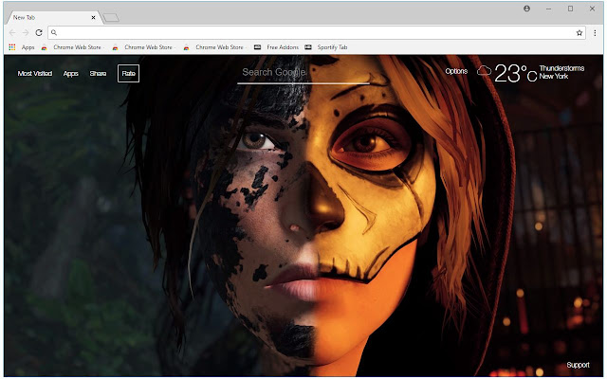
Task: Click the Sportify Tab bookmark icon
Action: point(308,47)
